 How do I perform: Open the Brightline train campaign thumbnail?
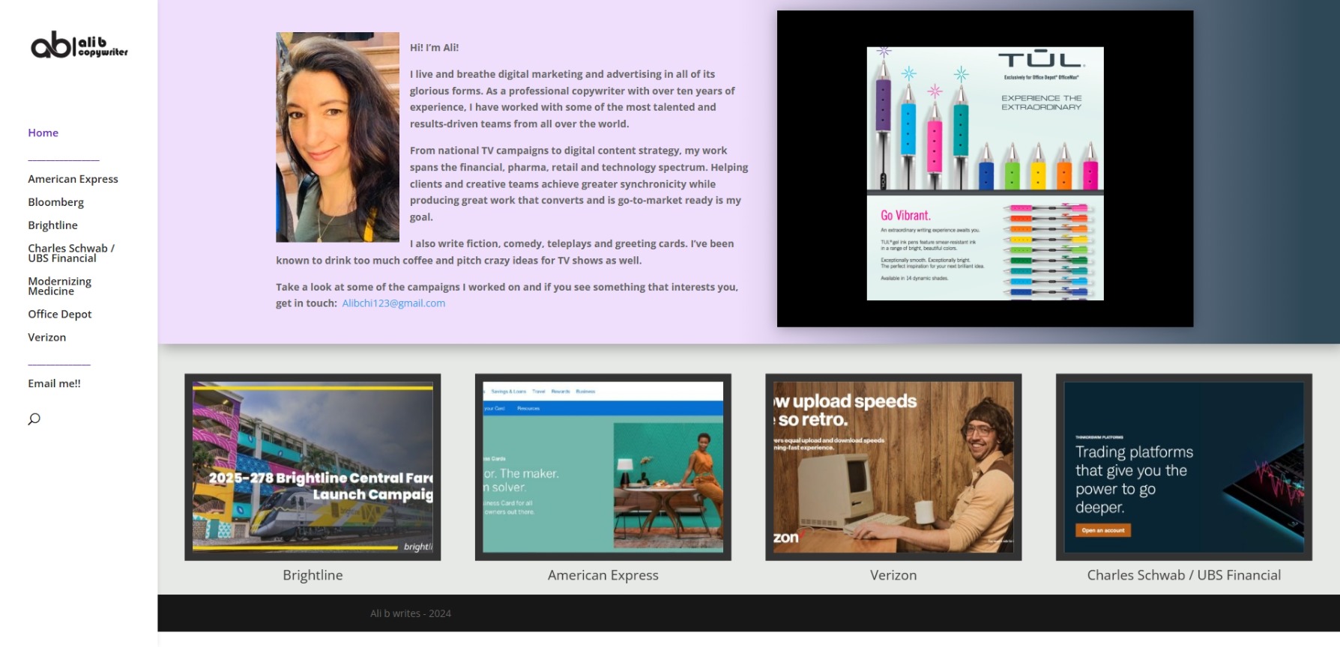tap(313, 467)
